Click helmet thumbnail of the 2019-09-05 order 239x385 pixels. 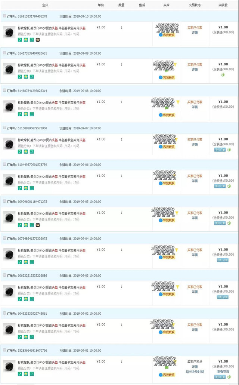9,217
